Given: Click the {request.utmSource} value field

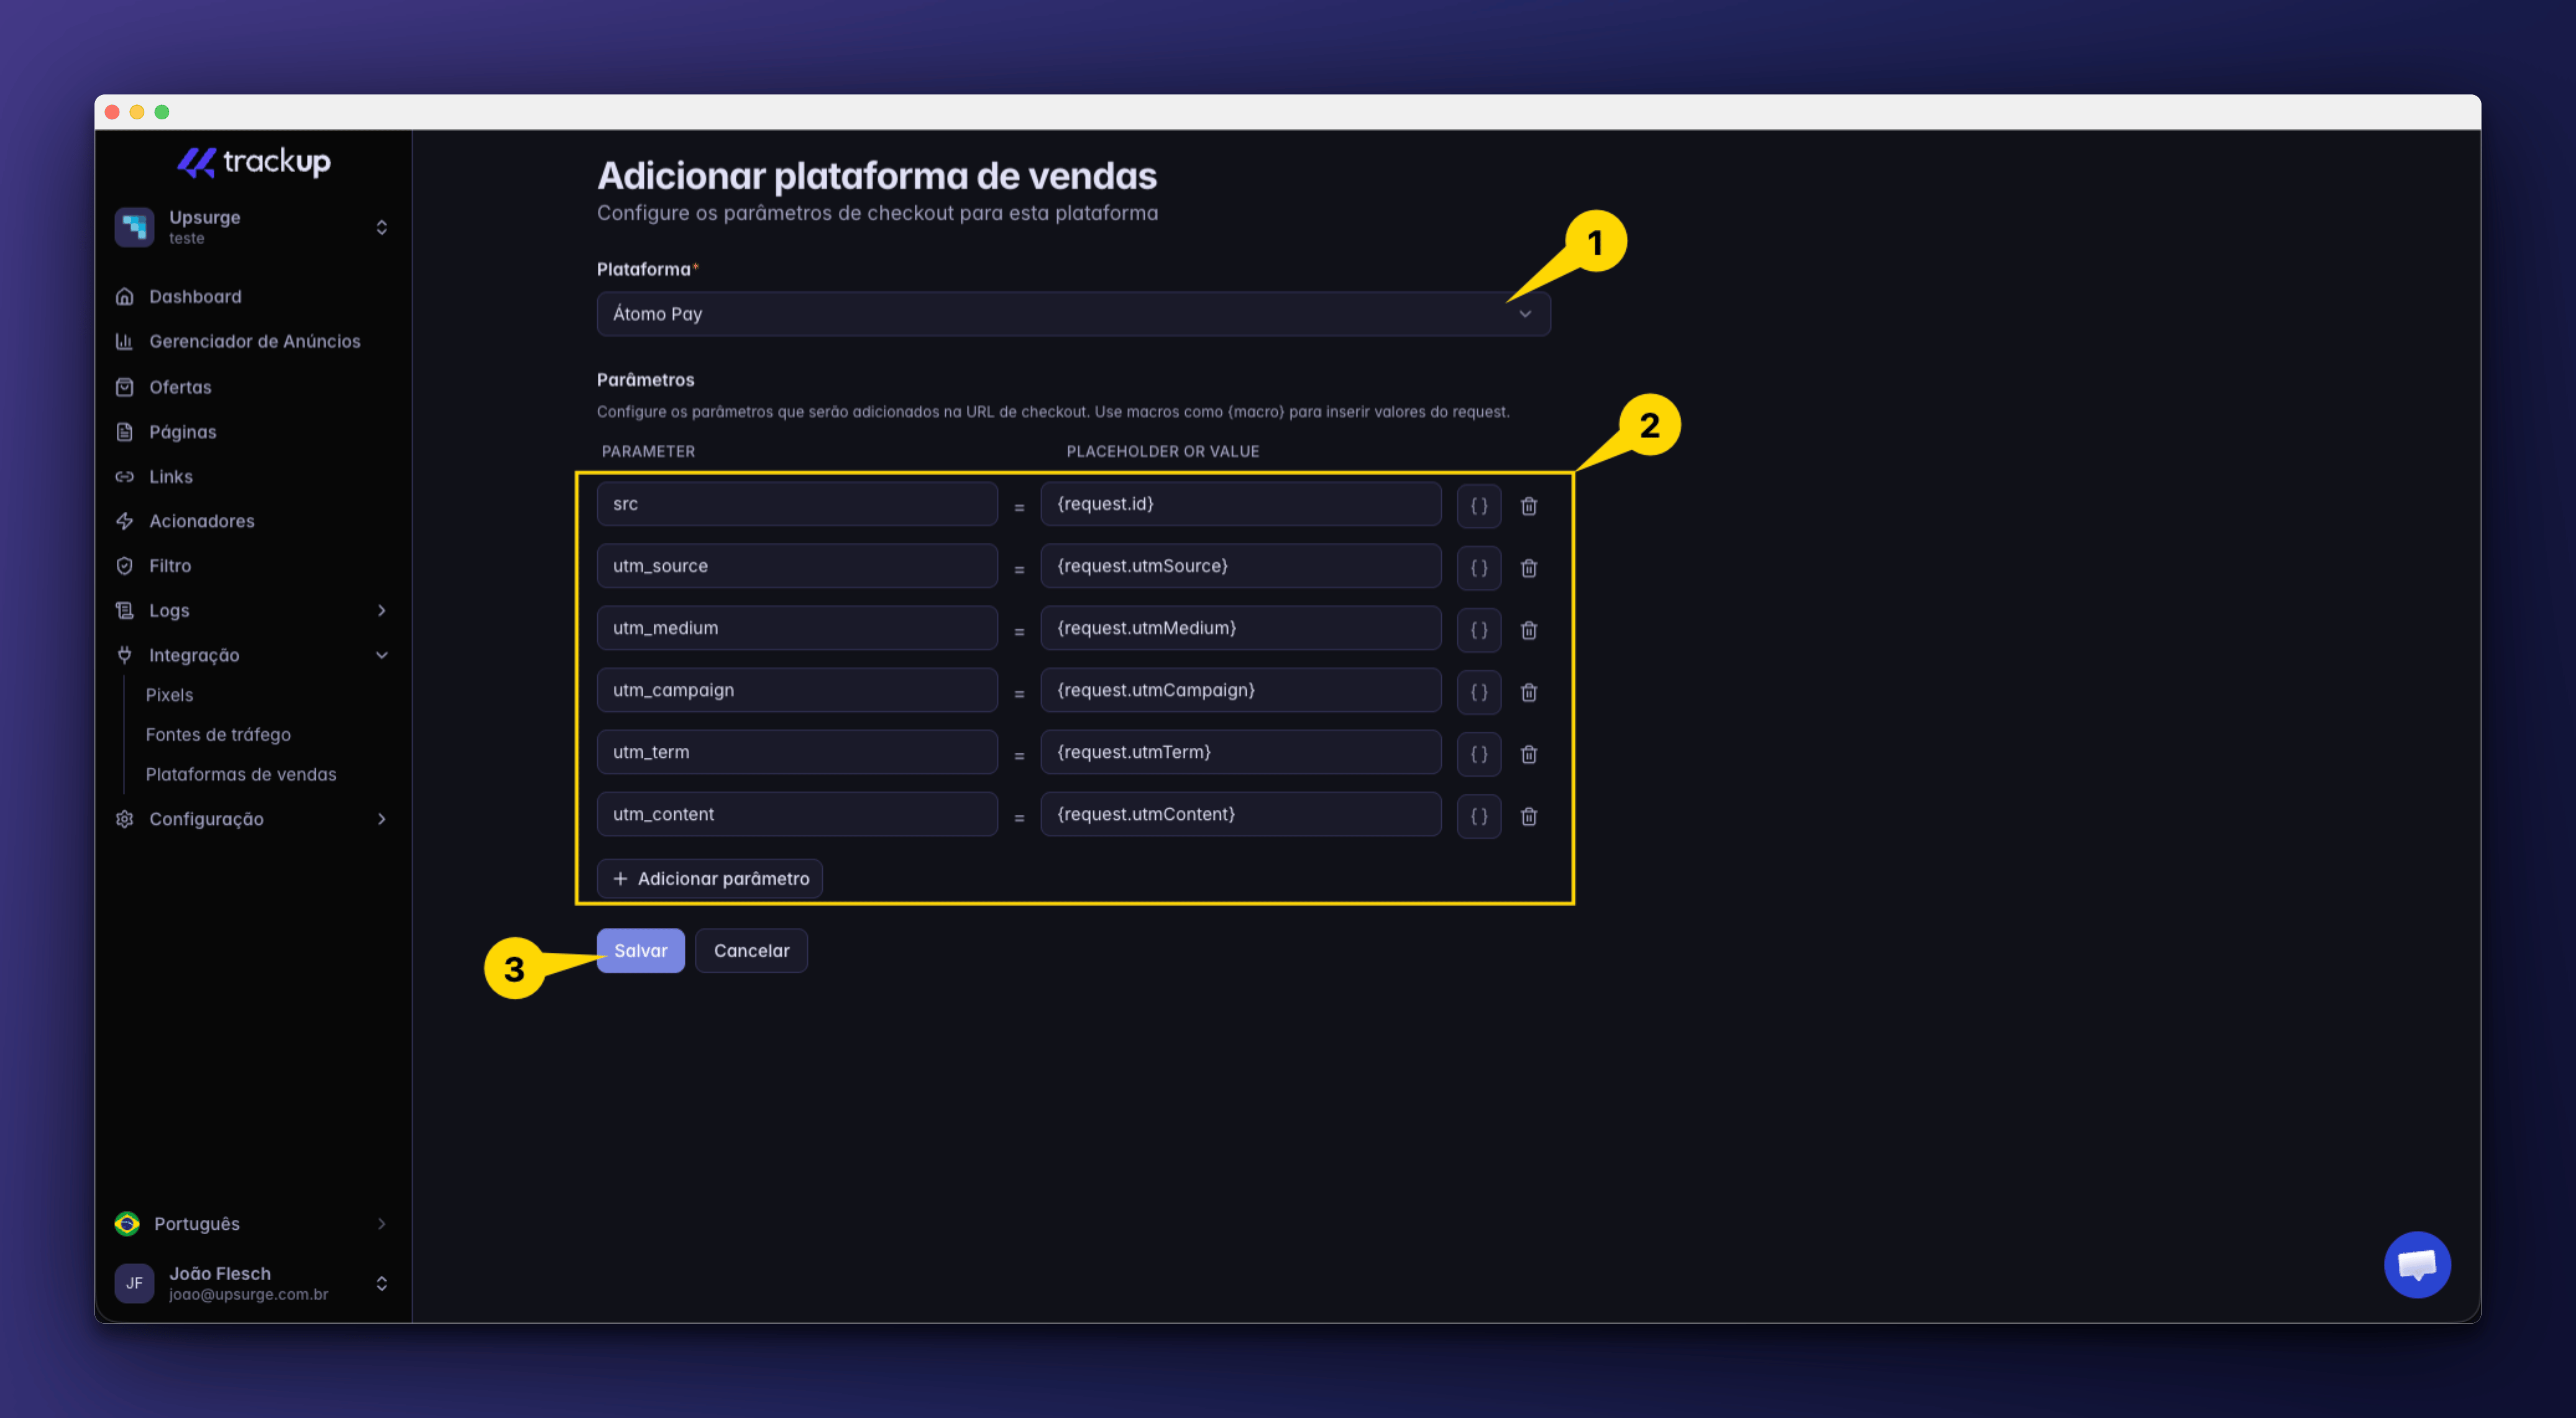Looking at the screenshot, I should [1240, 566].
